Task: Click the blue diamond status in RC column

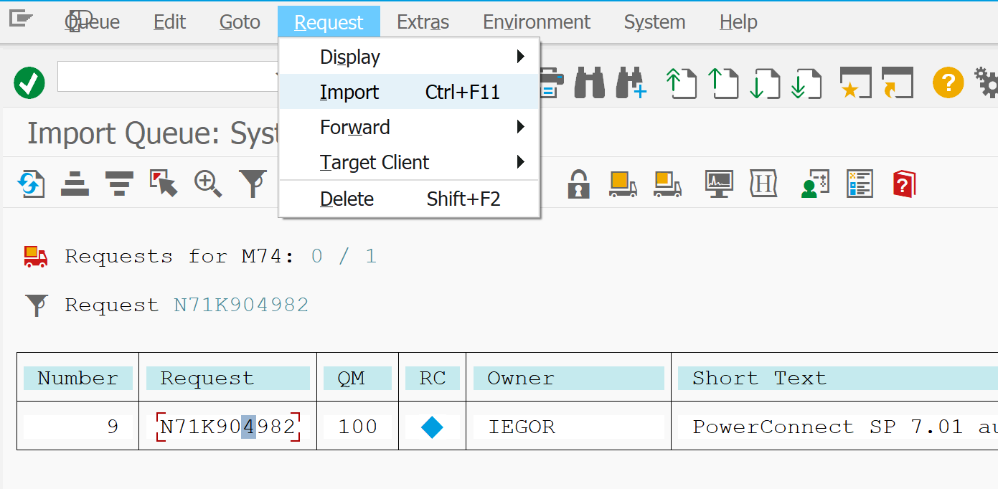Action: point(432,425)
